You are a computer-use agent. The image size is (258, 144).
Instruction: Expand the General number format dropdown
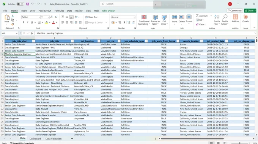coord(134,17)
